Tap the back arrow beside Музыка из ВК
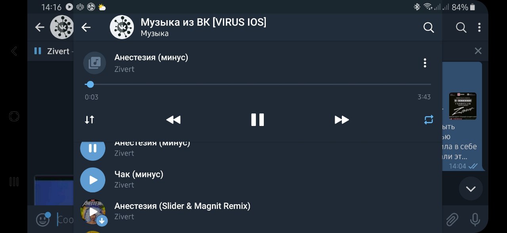This screenshot has width=507, height=233. 86,27
